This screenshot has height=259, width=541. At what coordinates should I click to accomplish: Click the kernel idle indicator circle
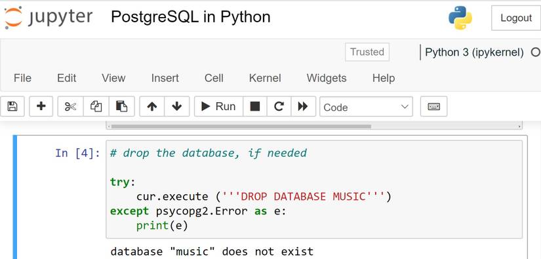(x=536, y=52)
